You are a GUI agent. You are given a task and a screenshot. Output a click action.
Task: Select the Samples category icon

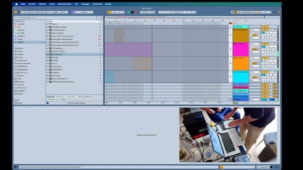coord(16,82)
